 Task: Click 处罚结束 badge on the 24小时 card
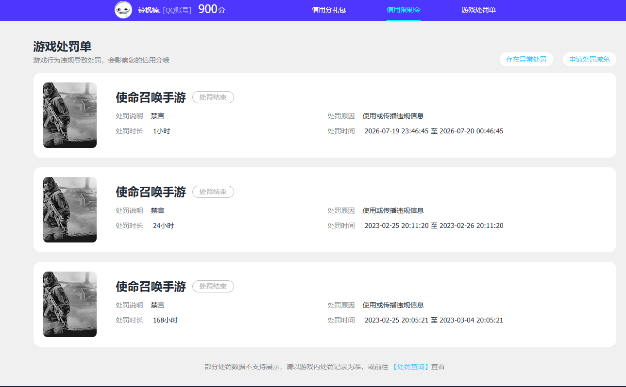tap(213, 192)
